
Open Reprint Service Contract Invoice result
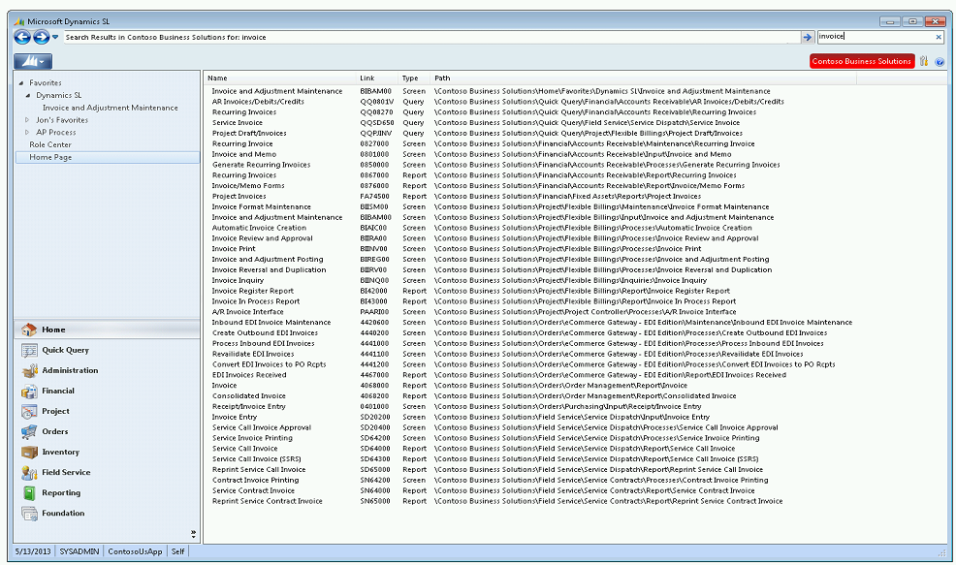point(267,501)
